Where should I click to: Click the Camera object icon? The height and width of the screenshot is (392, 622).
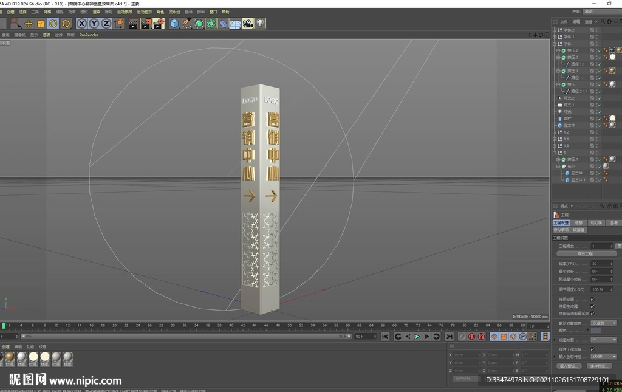tap(248, 24)
